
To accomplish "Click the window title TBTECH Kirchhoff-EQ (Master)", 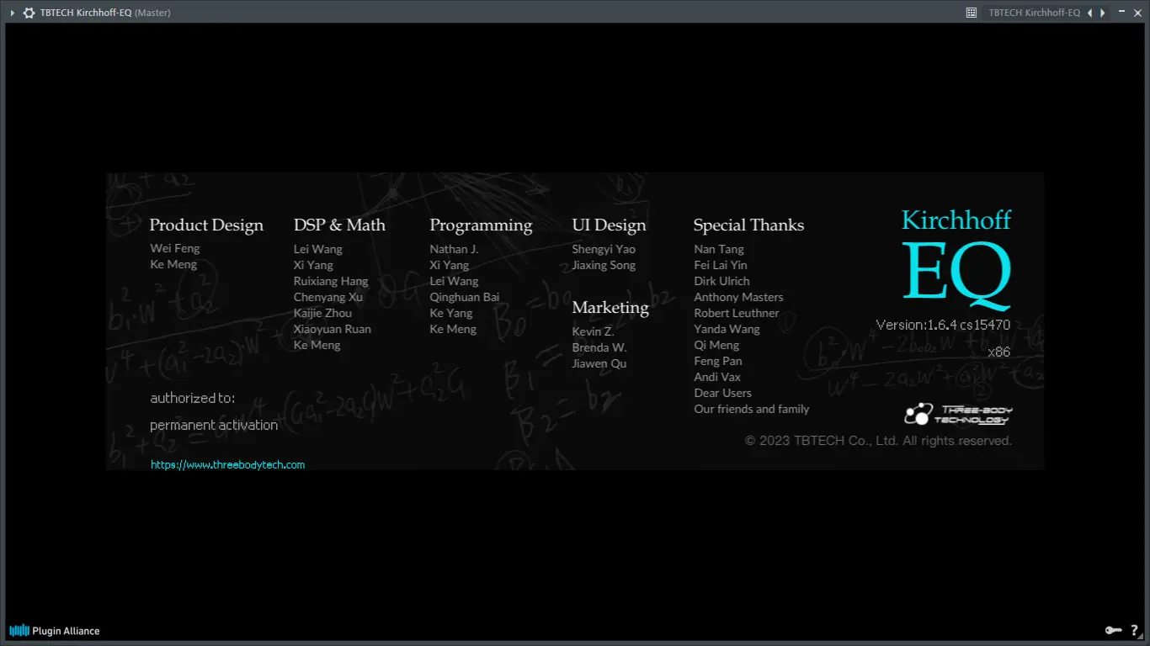I will (x=105, y=13).
